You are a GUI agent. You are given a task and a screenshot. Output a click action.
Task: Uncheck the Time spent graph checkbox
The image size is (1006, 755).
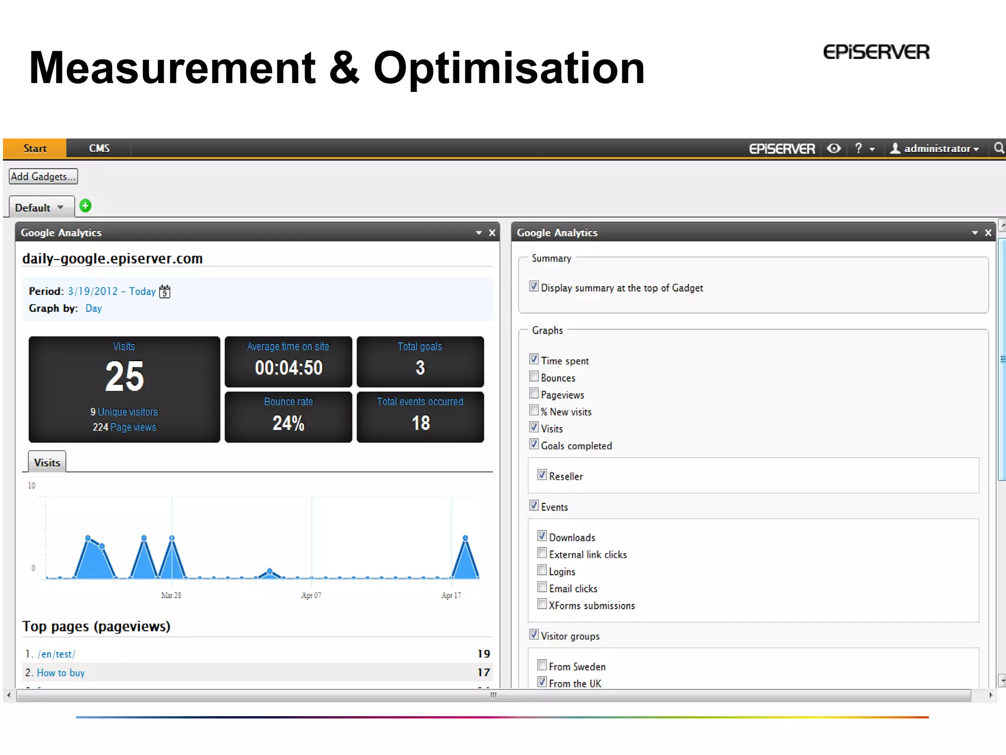[x=534, y=359]
